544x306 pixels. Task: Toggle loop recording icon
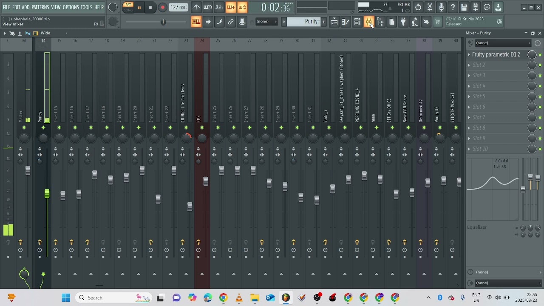(x=242, y=7)
